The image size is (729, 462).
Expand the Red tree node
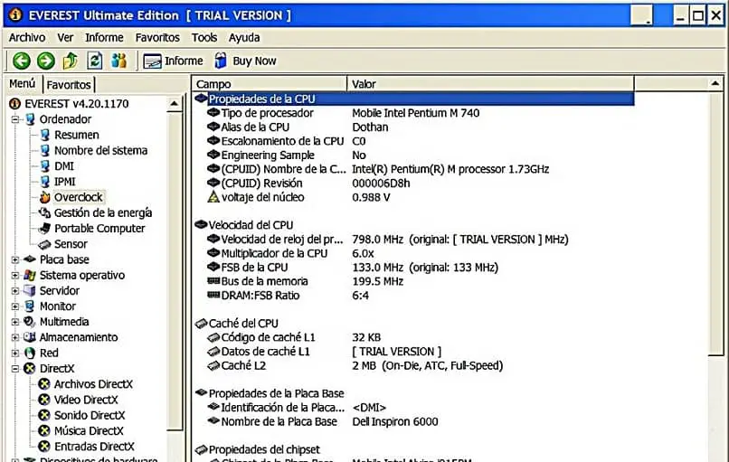pos(15,354)
